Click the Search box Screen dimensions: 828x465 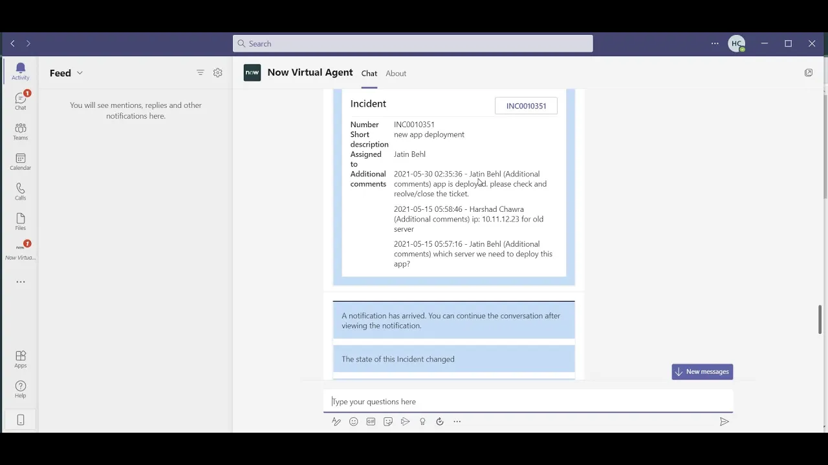coord(413,43)
